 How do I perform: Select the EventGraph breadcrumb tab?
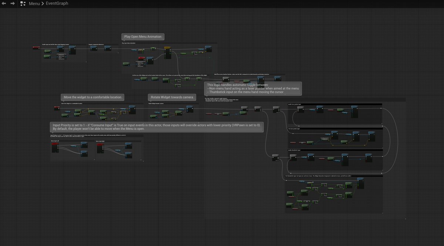[56, 3]
